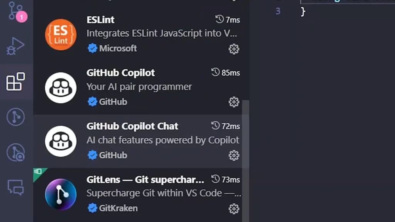Open the chat panel icon in sidebar

(16, 188)
